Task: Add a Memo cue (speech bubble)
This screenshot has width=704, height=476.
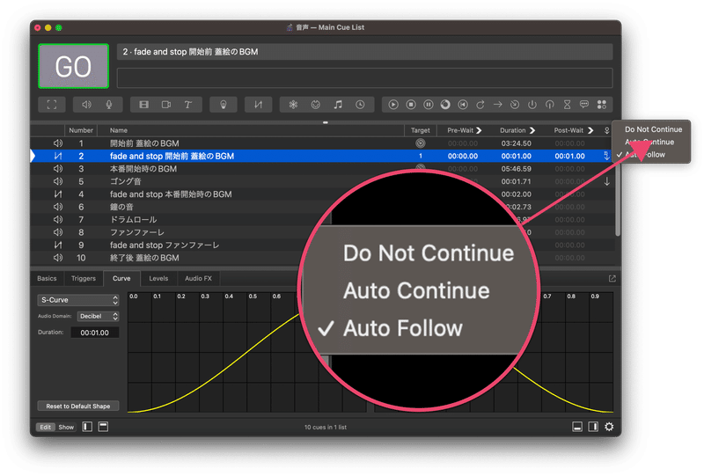Action: point(584,105)
